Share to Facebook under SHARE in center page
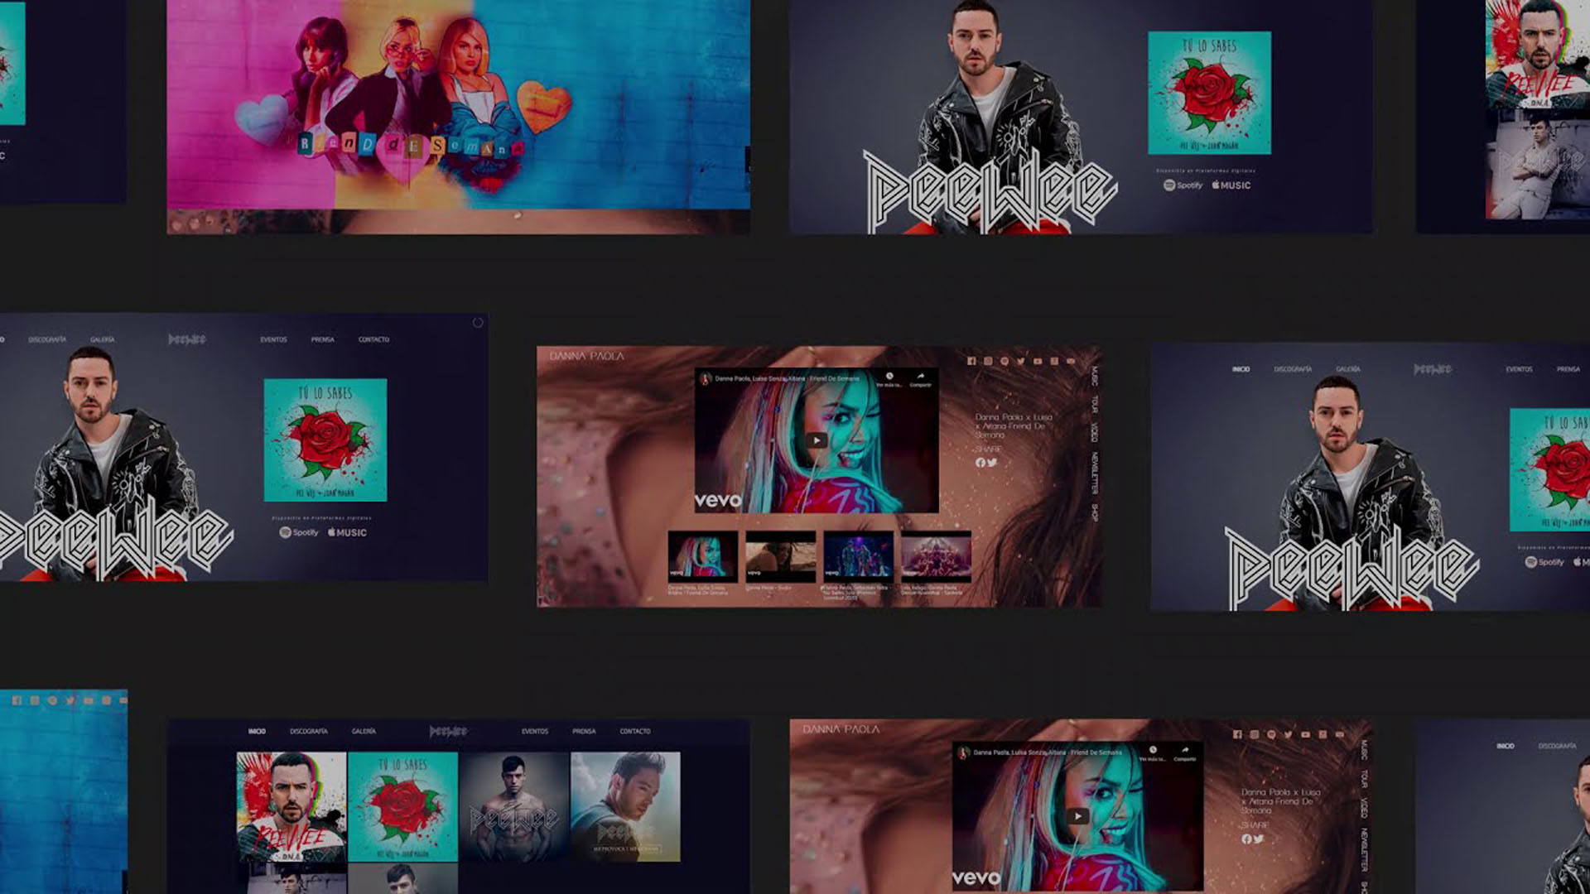1590x894 pixels. coord(980,463)
